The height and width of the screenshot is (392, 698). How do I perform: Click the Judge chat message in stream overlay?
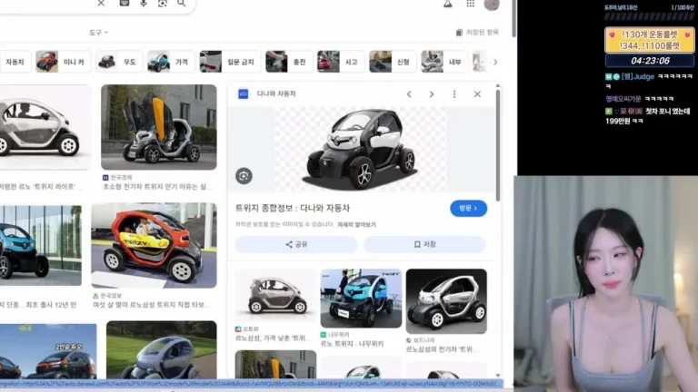click(x=649, y=81)
